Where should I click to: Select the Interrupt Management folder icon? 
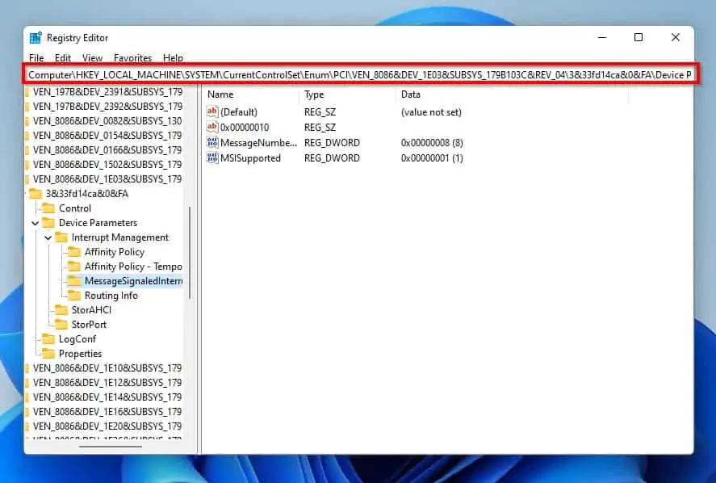pos(61,237)
